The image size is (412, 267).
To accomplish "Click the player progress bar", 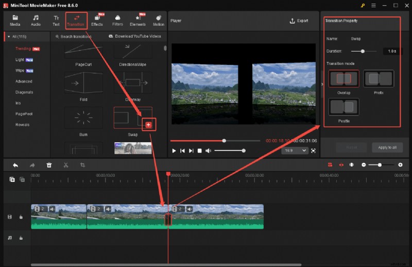I will pyautogui.click(x=215, y=141).
